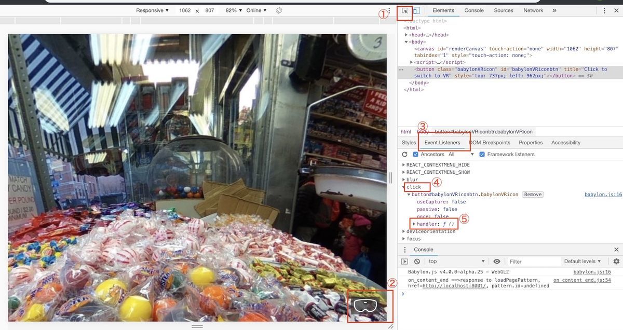Select the Console drawer tab
Viewport: 623px width, 330px height.
[x=424, y=250]
